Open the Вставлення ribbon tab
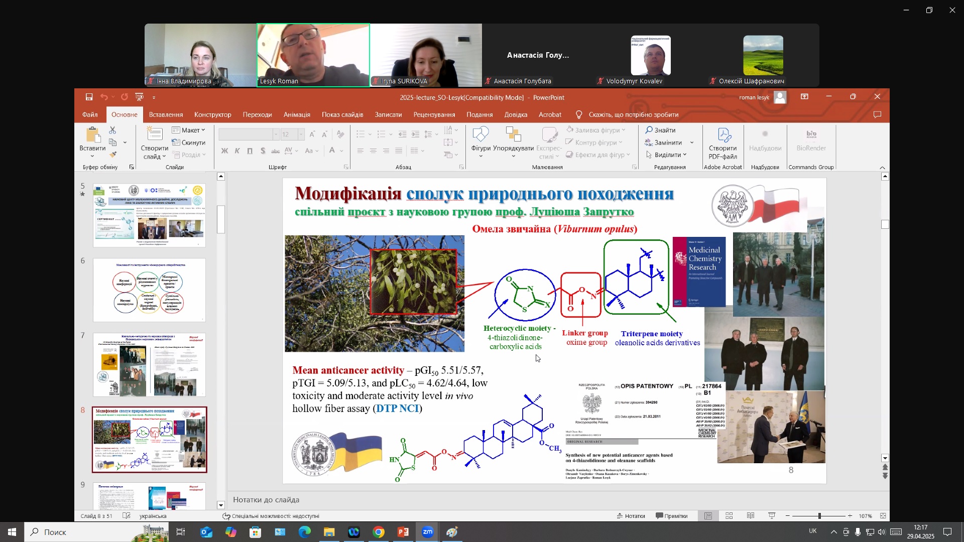 click(166, 114)
